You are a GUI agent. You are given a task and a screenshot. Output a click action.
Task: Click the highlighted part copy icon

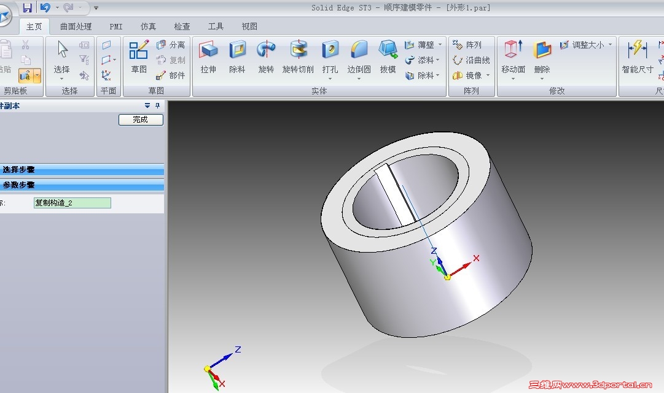(x=25, y=75)
